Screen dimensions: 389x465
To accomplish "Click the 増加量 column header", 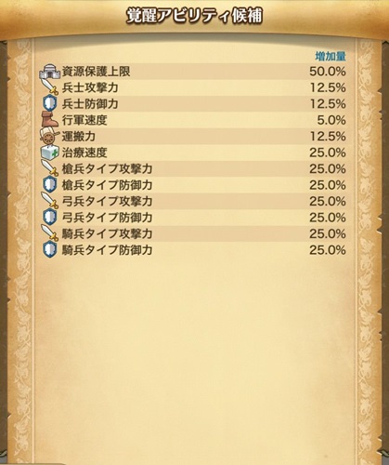I will tap(331, 57).
